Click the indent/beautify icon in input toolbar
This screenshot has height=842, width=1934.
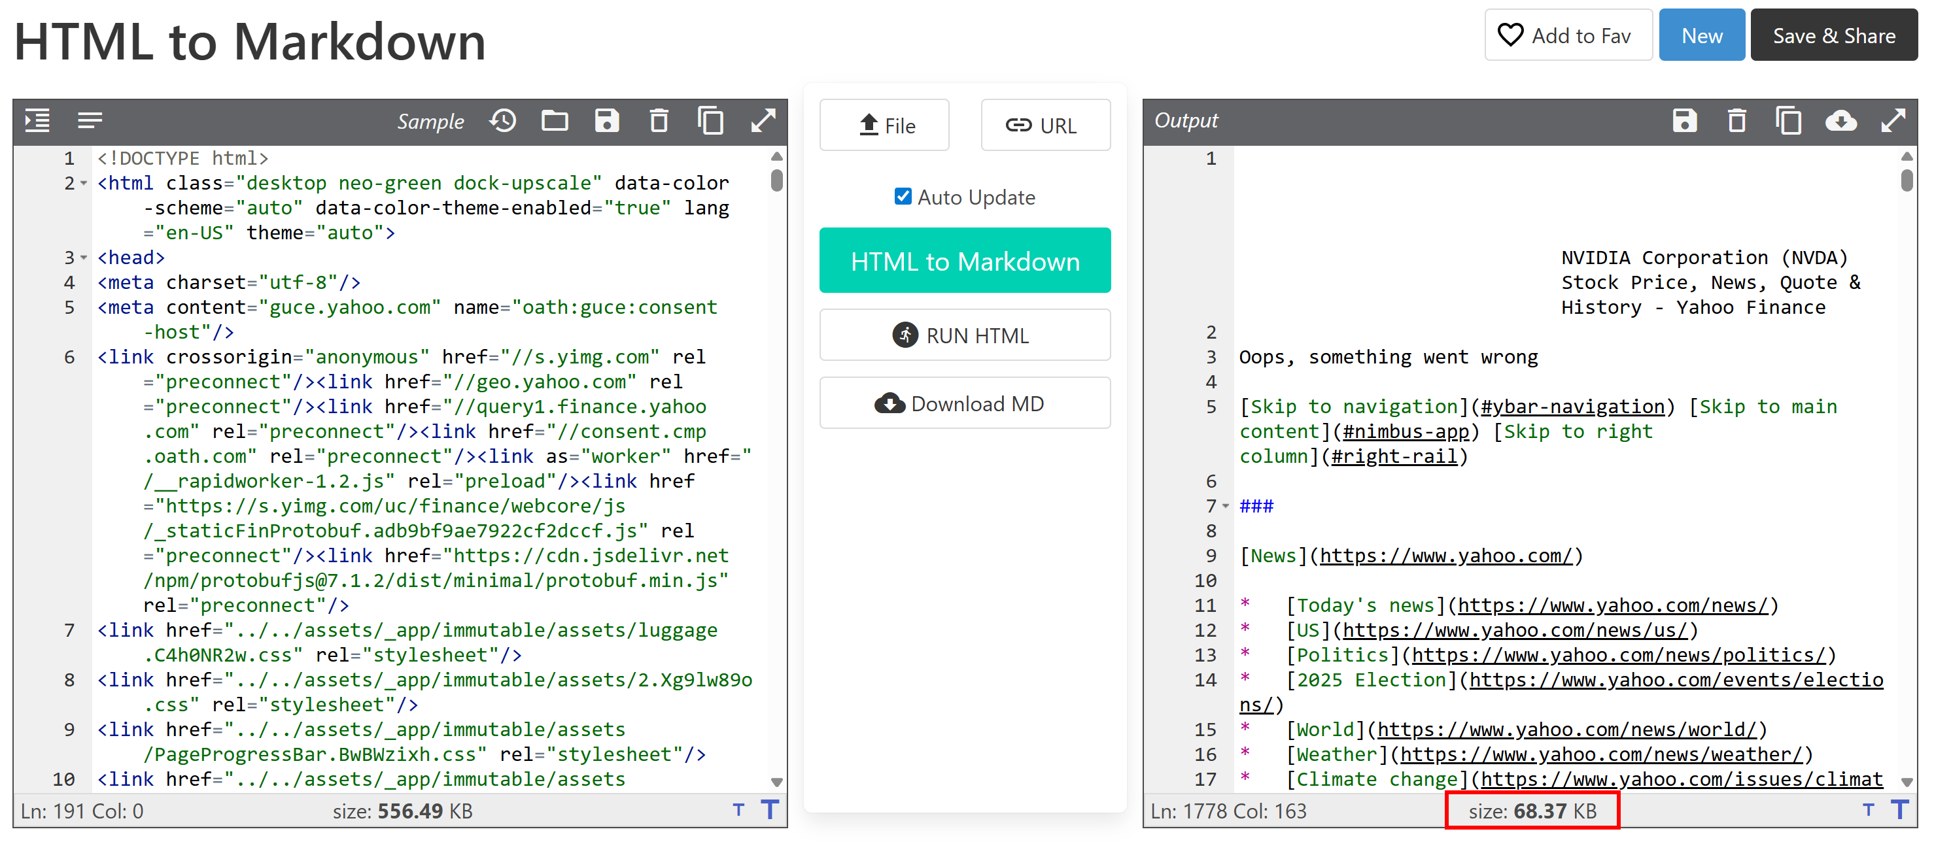point(37,121)
